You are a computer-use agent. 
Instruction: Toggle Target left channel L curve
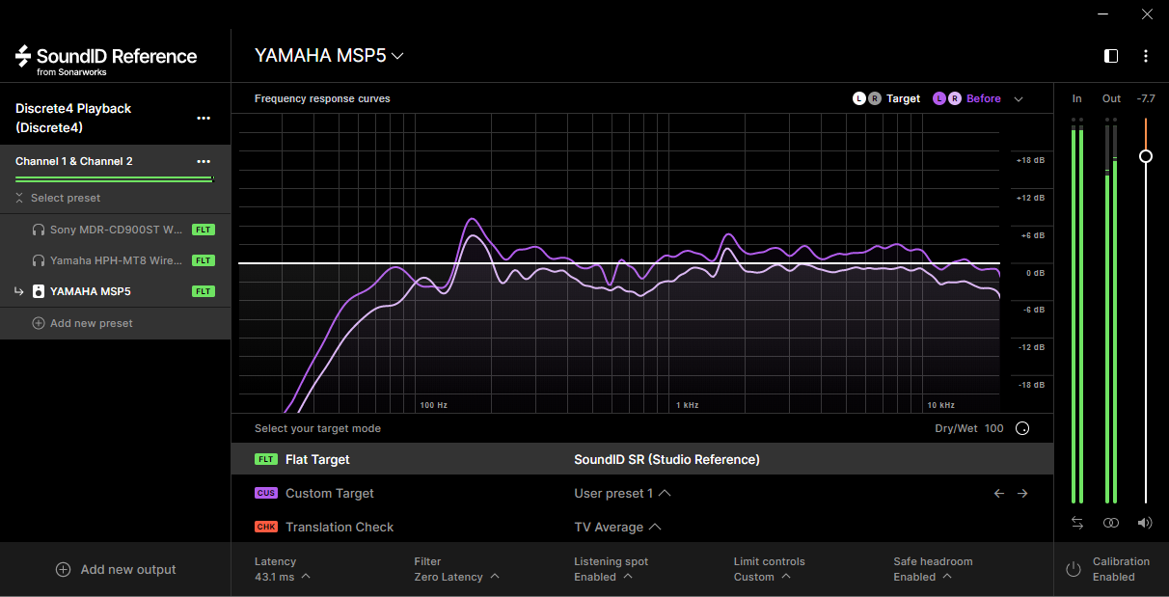click(x=858, y=98)
